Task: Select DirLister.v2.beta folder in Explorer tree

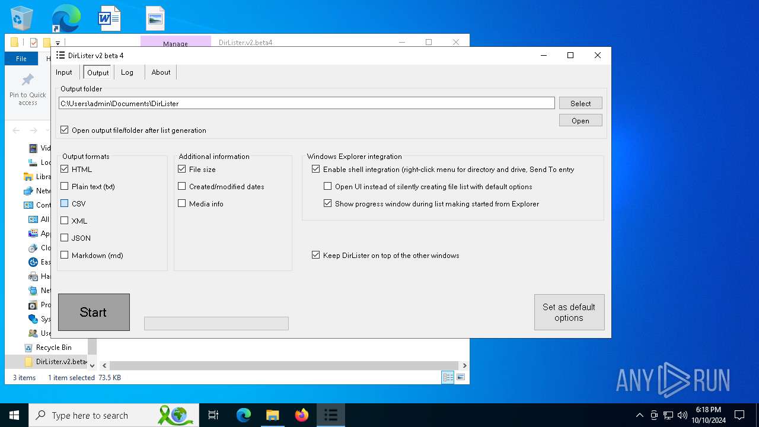Action: coord(61,362)
